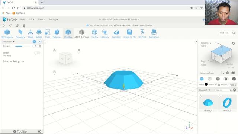Image resolution: width=238 pixels, height=134 pixels.
Task: Open the Edit menu
Action: (31, 19)
